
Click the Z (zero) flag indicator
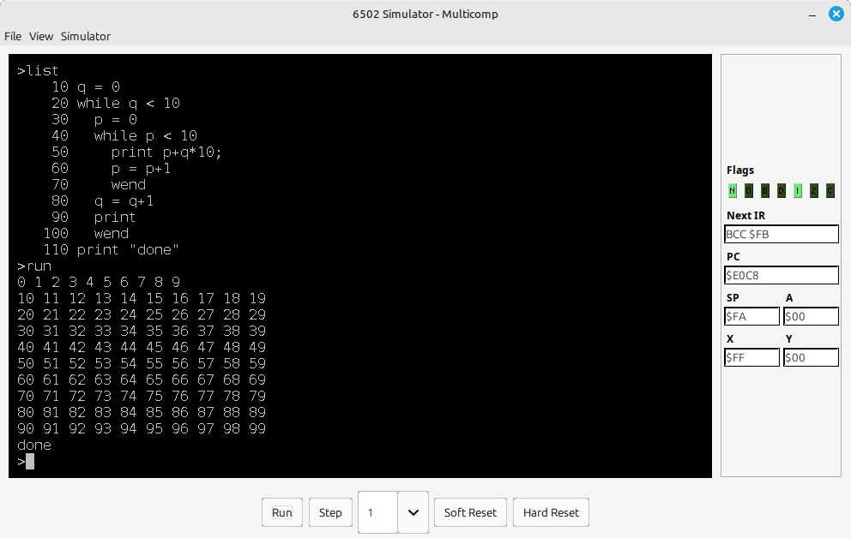pyautogui.click(x=814, y=191)
